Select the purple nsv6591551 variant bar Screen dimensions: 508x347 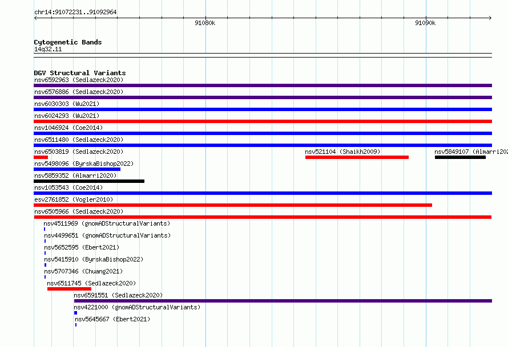[x=283, y=301]
